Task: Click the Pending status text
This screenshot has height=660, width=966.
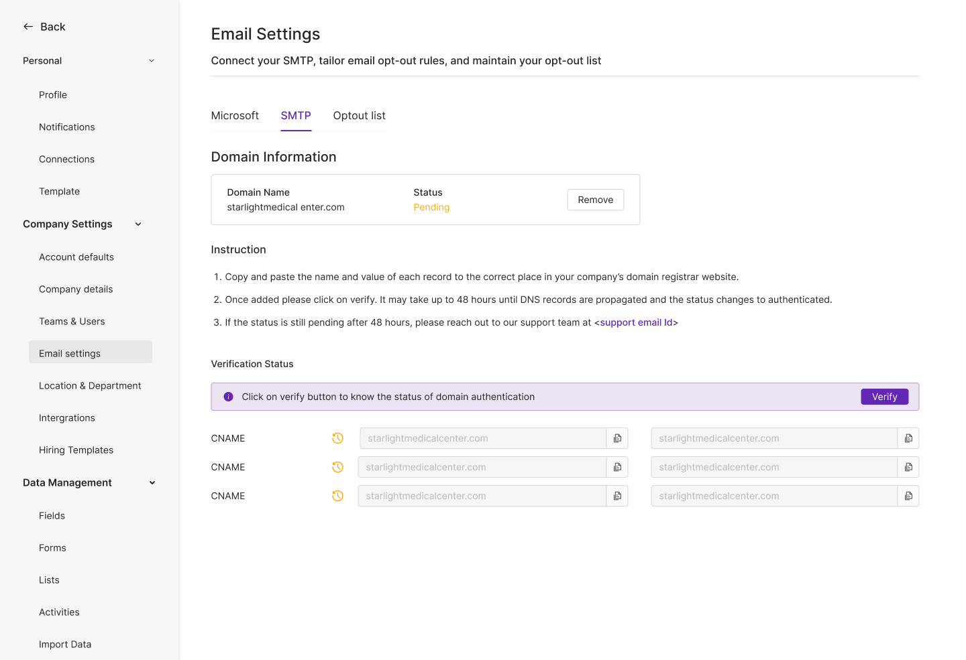Action: pyautogui.click(x=431, y=208)
